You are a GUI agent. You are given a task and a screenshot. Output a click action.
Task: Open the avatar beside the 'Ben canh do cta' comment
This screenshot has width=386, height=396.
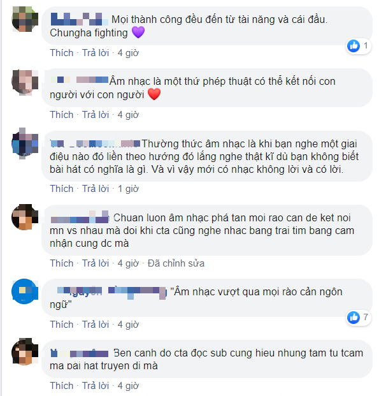click(x=25, y=351)
